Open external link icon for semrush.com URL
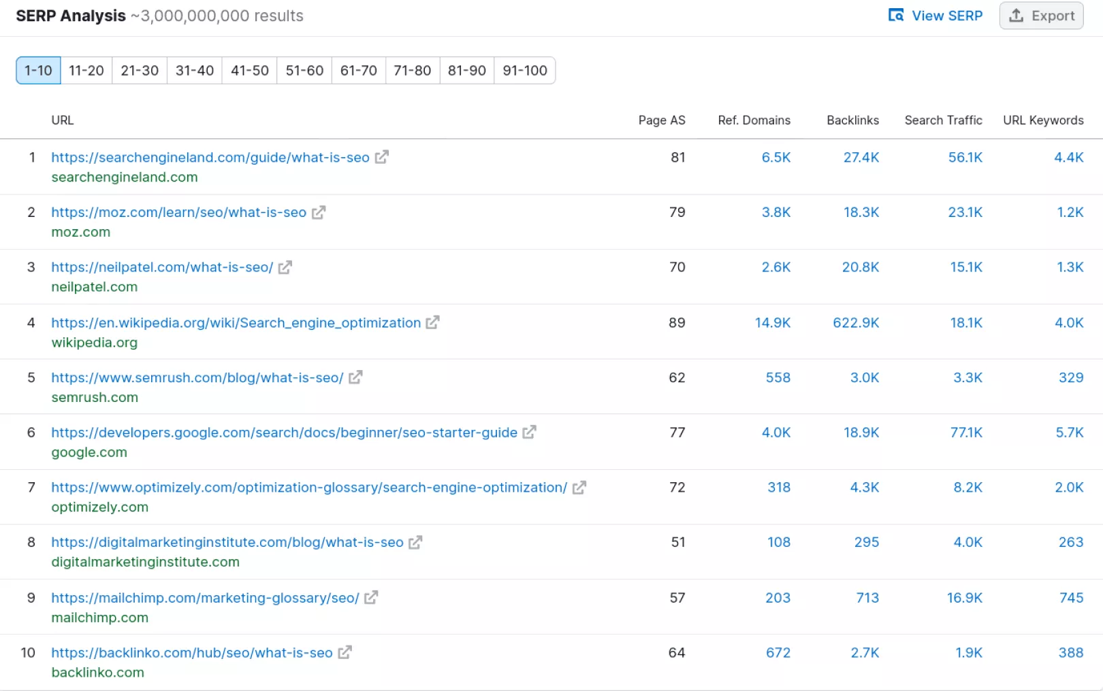The image size is (1103, 691). pos(355,377)
